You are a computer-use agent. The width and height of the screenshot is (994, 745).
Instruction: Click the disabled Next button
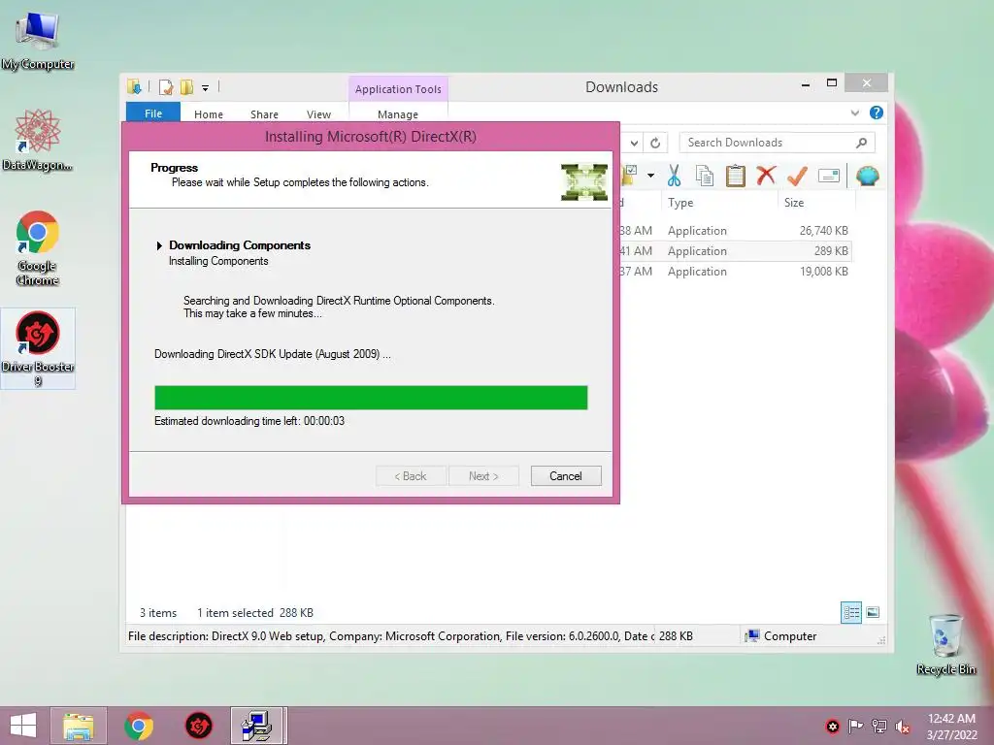483,475
